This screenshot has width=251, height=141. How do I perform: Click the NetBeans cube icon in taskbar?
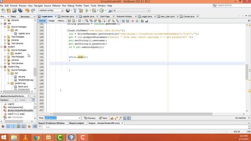point(71,137)
